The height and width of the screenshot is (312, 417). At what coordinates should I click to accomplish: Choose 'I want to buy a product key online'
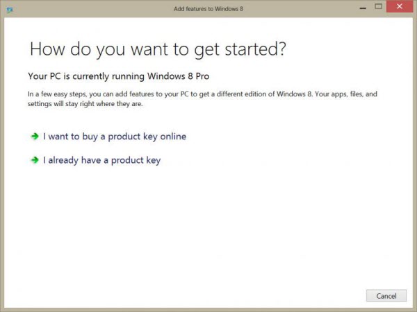coord(115,137)
